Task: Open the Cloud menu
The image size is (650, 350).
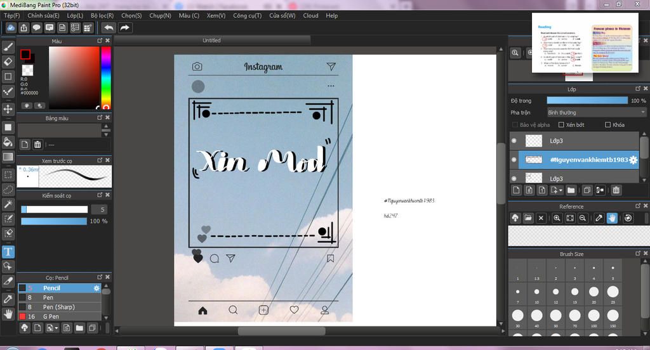Action: point(310,16)
